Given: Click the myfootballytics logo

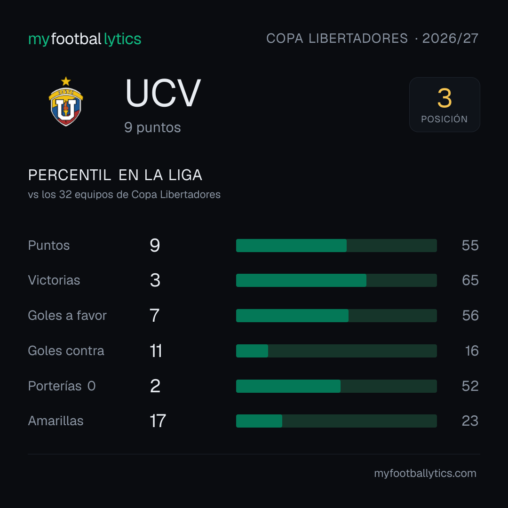Looking at the screenshot, I should [x=85, y=39].
